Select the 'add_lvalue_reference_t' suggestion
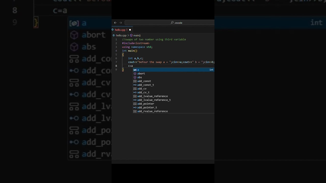This screenshot has height=183, width=326. point(173,100)
